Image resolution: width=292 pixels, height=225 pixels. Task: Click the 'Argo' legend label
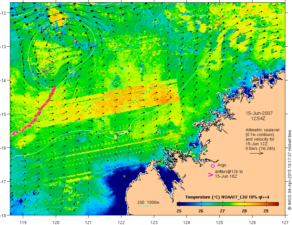[x=222, y=165]
